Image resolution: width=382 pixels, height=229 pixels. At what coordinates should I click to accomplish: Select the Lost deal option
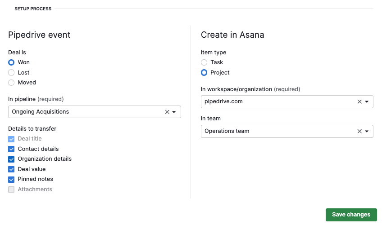(x=12, y=73)
